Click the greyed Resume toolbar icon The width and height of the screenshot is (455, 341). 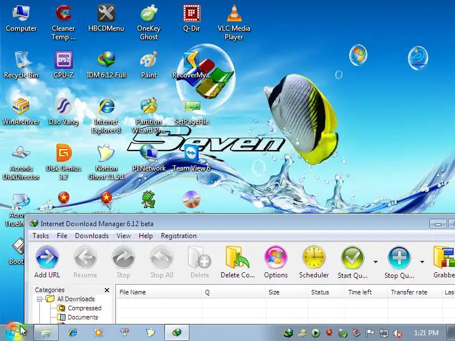coord(85,262)
